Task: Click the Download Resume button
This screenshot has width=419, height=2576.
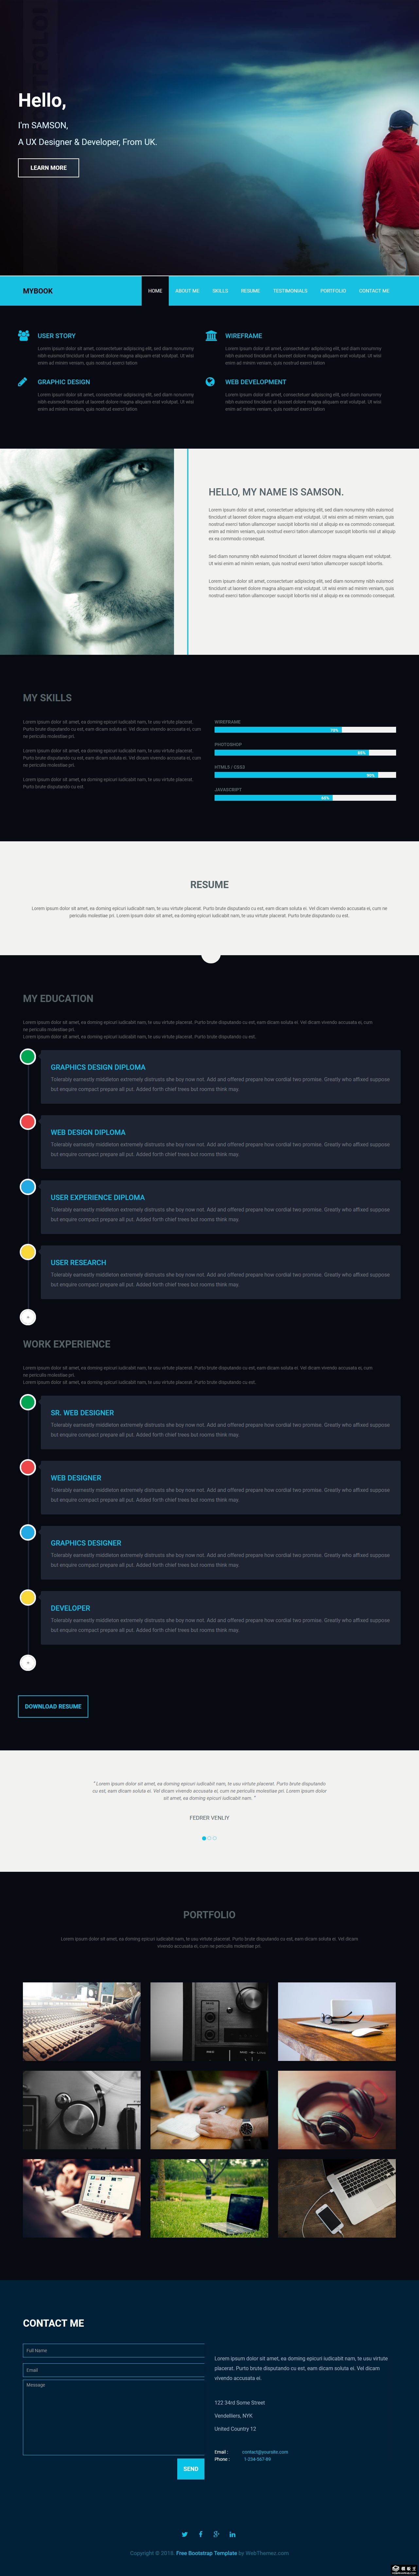Action: point(53,1706)
